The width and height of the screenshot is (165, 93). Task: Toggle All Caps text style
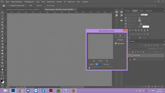(x=133, y=30)
